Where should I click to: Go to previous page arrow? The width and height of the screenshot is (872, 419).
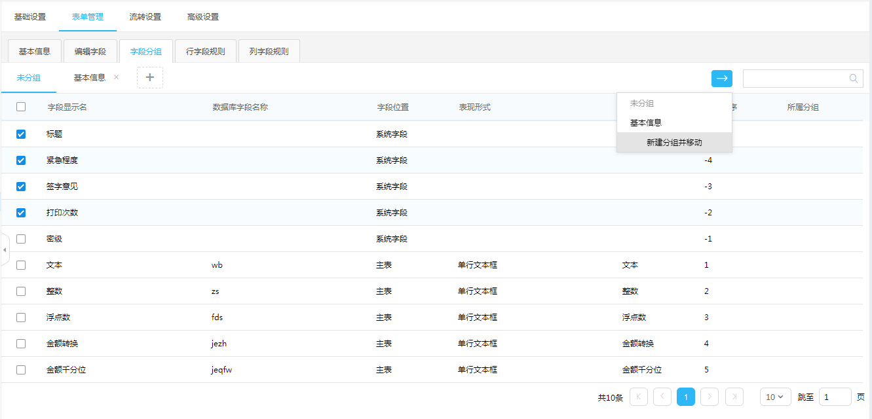click(662, 397)
